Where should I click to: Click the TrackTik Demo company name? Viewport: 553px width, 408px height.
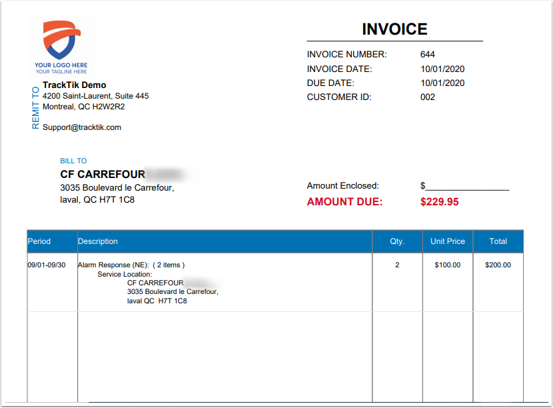[x=75, y=85]
